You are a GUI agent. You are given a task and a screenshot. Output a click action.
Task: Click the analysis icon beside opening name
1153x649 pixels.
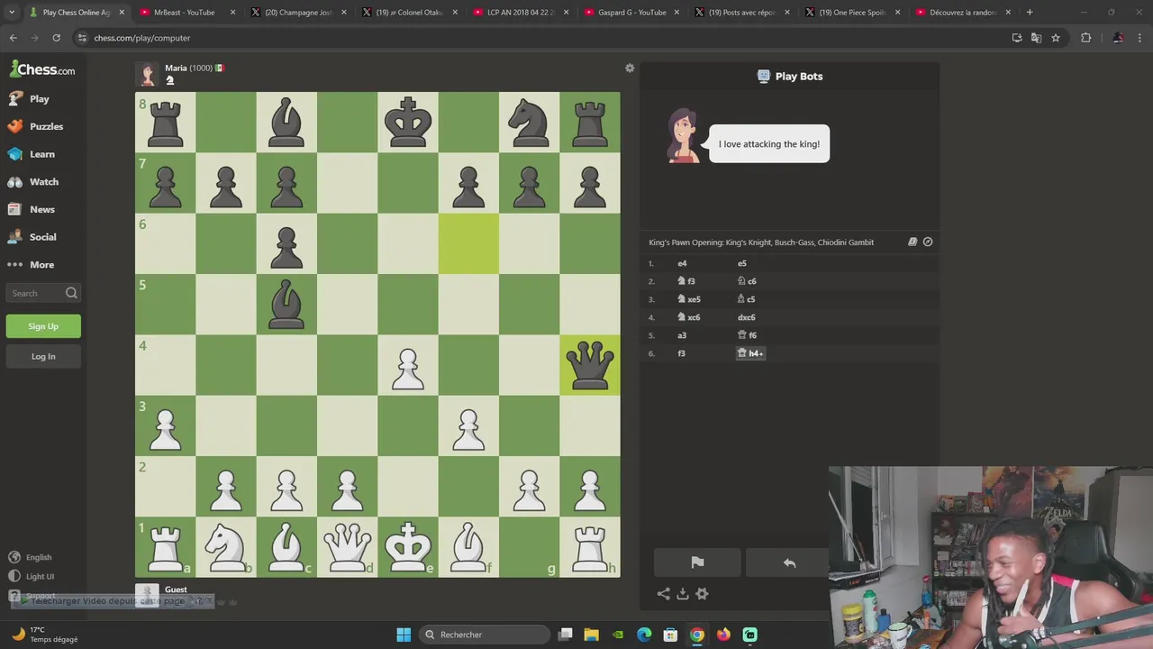(928, 242)
